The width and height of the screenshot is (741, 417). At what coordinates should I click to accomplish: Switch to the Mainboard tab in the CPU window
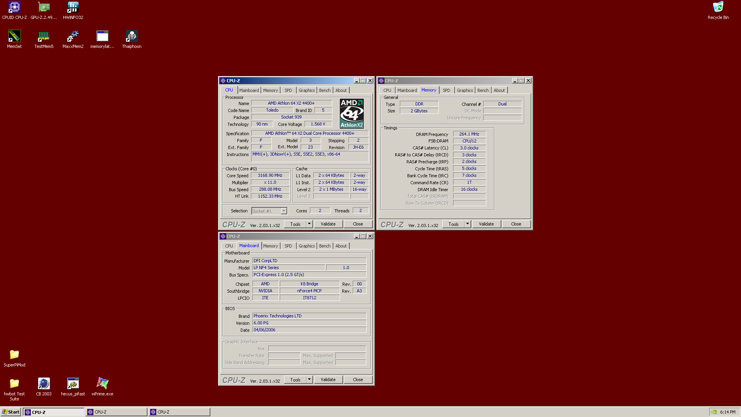(249, 90)
